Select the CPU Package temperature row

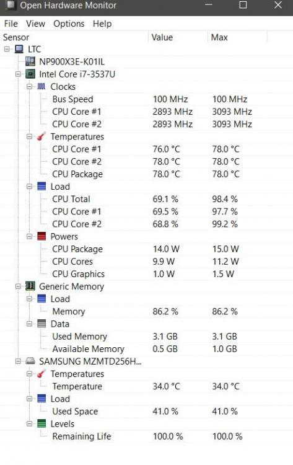(146, 174)
